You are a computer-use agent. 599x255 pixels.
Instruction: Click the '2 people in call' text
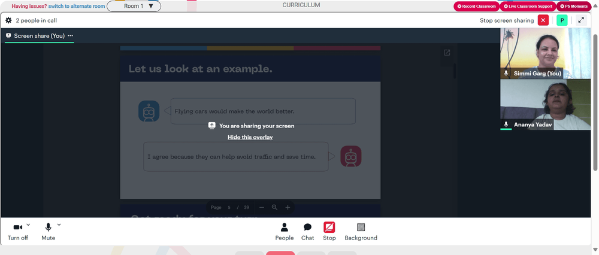coord(37,20)
